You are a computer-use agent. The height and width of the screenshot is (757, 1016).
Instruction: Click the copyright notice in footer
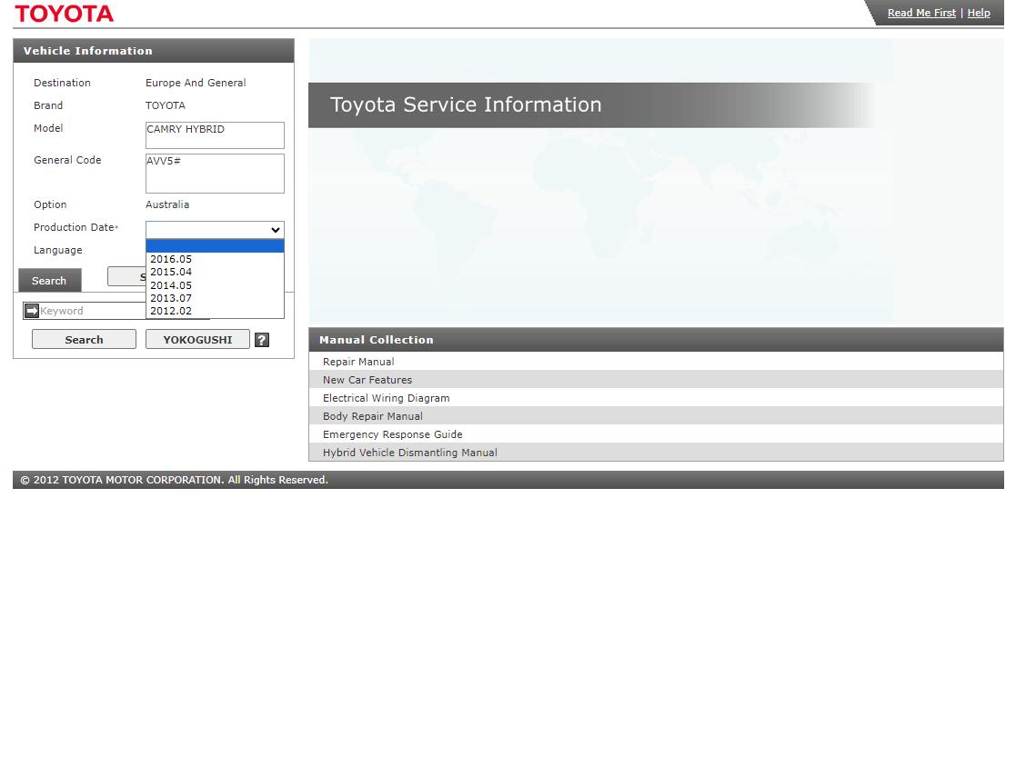tap(175, 480)
